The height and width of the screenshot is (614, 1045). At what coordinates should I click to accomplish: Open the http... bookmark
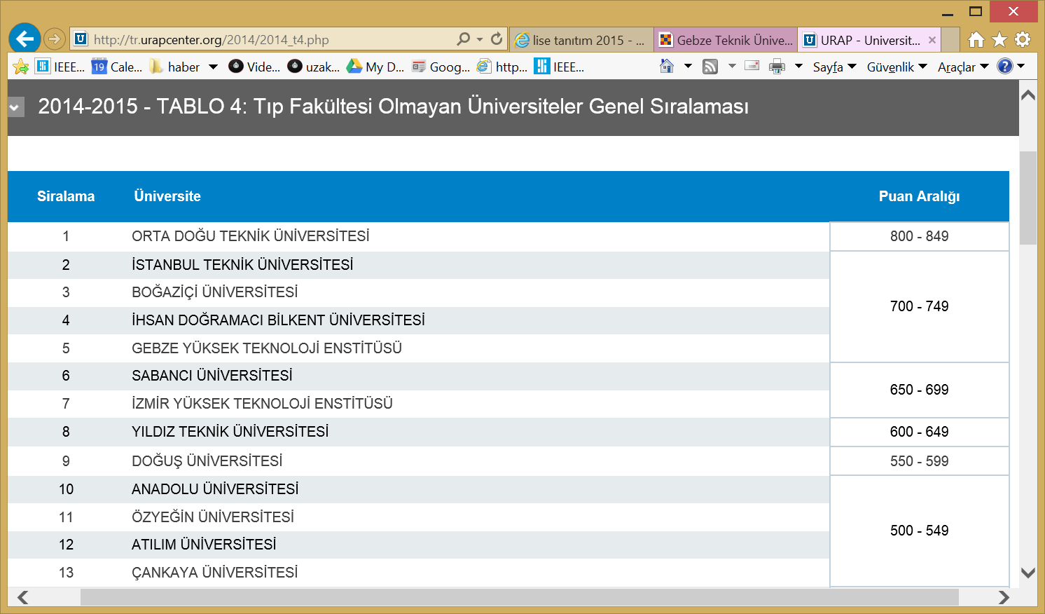(x=502, y=67)
